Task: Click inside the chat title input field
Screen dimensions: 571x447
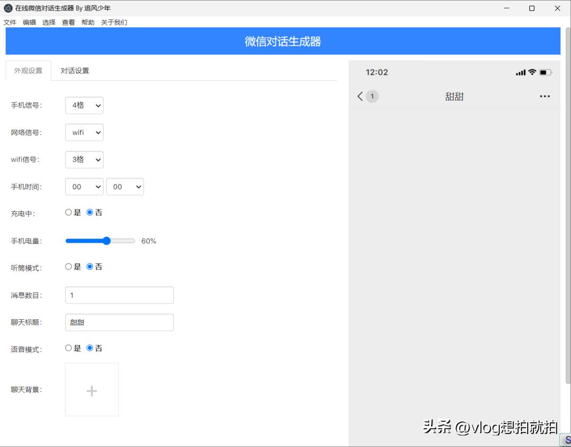Action: (119, 322)
